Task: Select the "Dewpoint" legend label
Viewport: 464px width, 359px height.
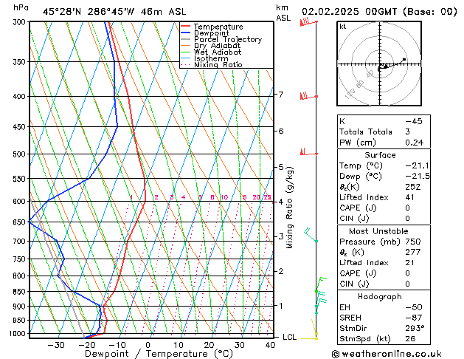Action: click(x=211, y=33)
